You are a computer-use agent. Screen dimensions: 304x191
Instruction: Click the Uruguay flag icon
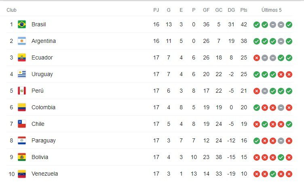tap(22, 74)
